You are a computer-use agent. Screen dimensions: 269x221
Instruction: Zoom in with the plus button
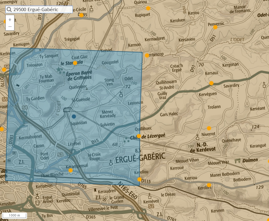coord(10,20)
